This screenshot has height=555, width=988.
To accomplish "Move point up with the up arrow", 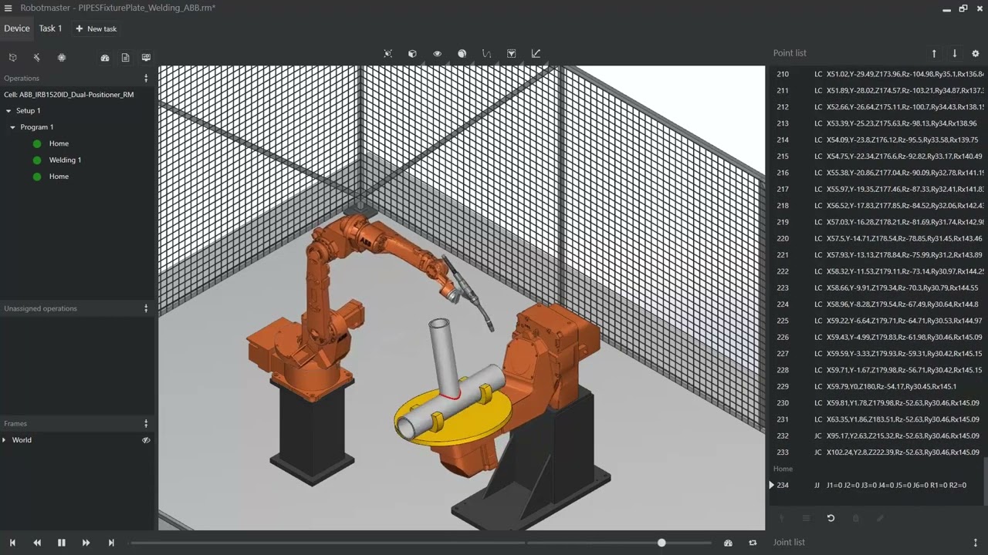I will point(934,53).
